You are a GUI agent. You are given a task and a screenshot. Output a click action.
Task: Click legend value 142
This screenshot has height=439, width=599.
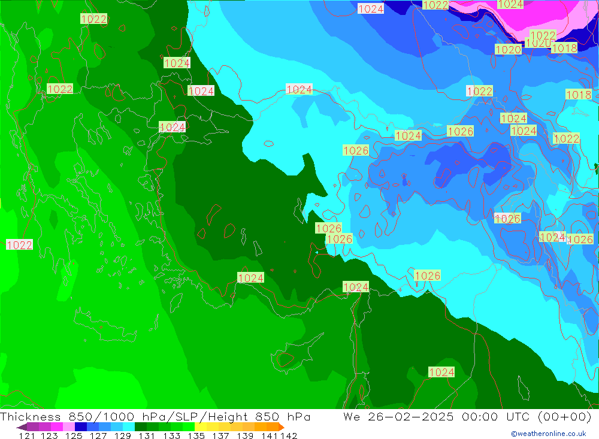[289, 435]
